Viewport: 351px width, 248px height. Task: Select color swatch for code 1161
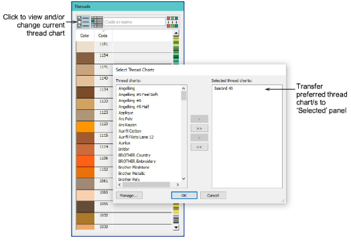click(x=85, y=47)
